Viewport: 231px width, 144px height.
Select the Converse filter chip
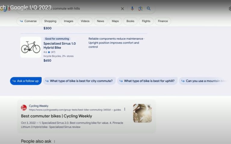[x=28, y=21]
